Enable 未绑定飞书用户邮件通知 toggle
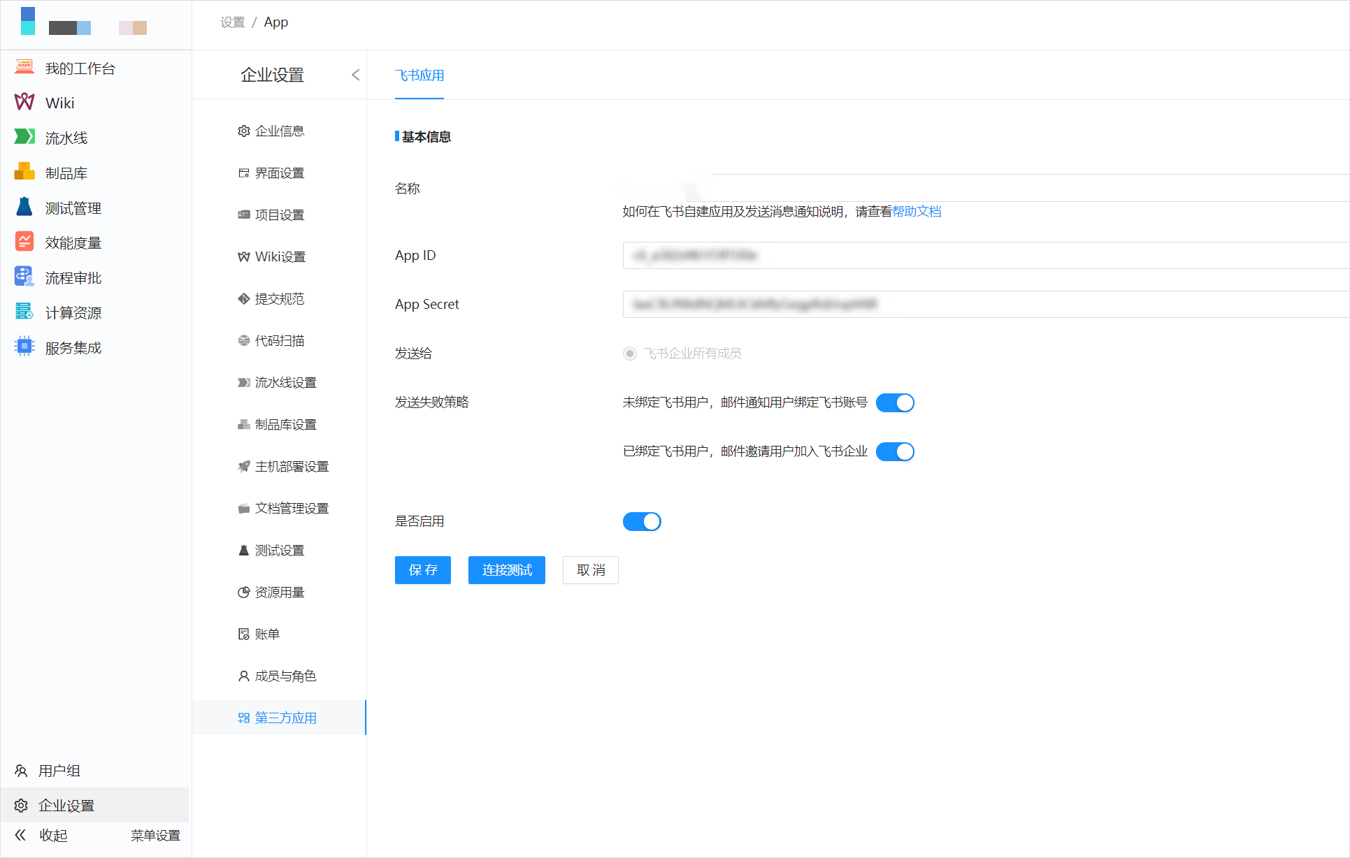This screenshot has height=858, width=1350. point(896,401)
